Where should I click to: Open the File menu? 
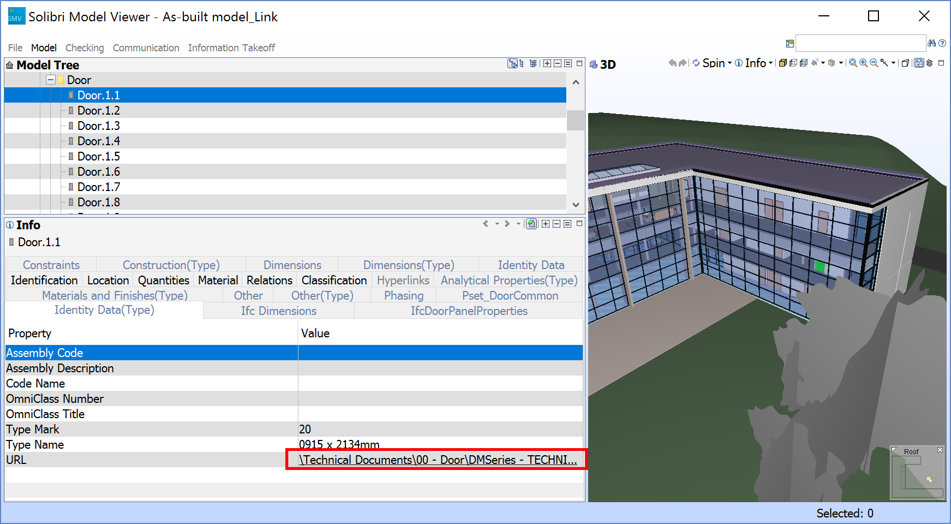15,48
